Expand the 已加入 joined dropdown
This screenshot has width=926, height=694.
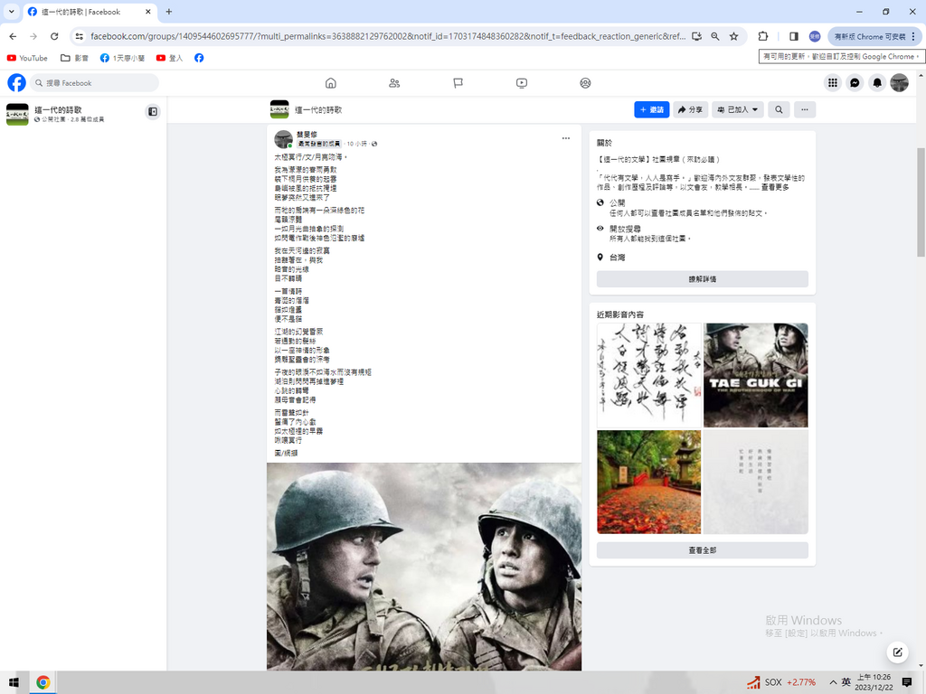737,109
